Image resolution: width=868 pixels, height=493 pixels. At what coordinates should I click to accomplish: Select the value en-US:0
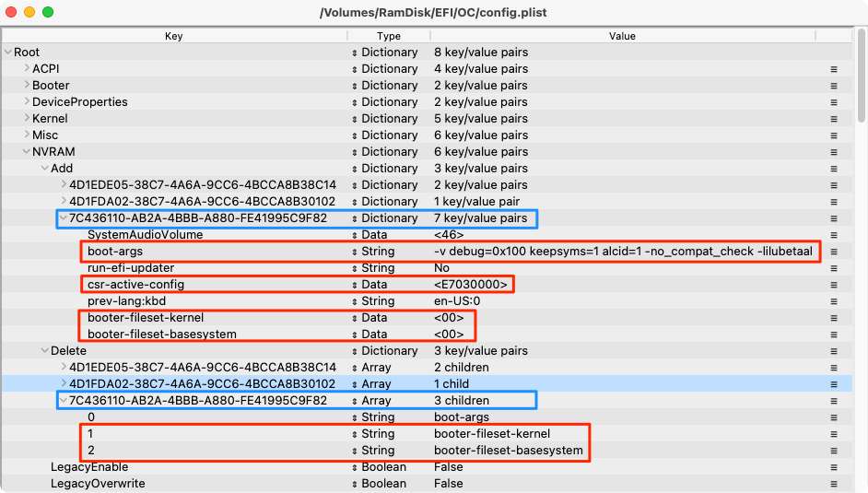pos(457,301)
